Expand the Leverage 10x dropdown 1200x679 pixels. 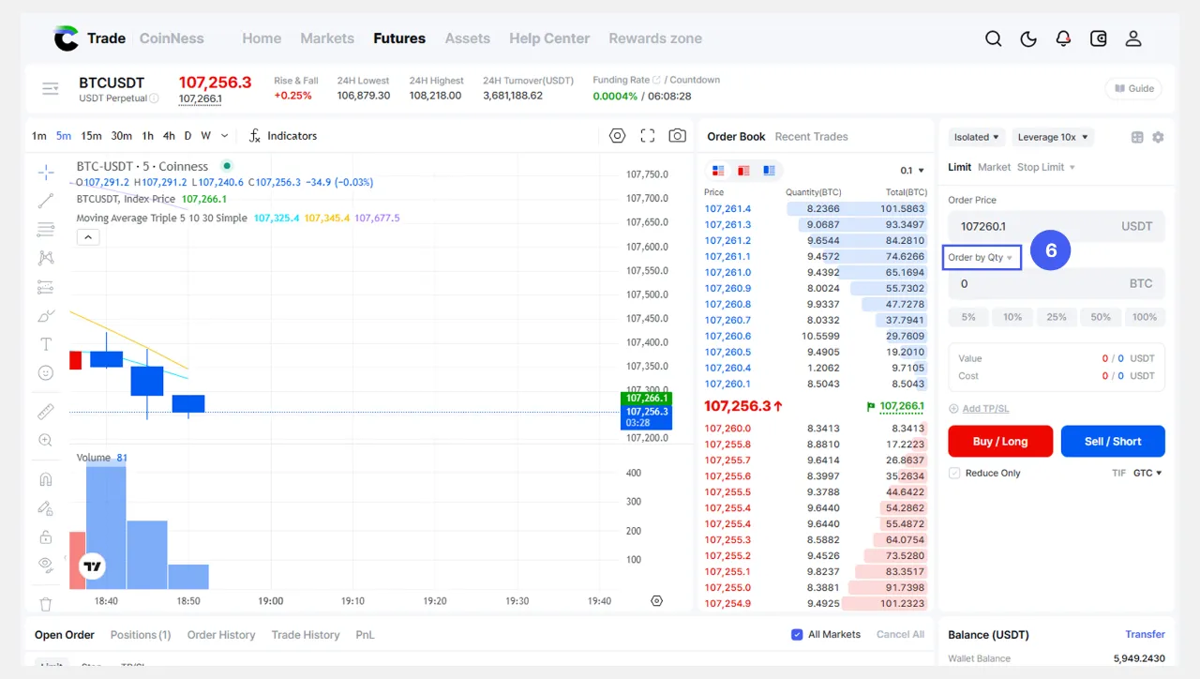[1052, 137]
